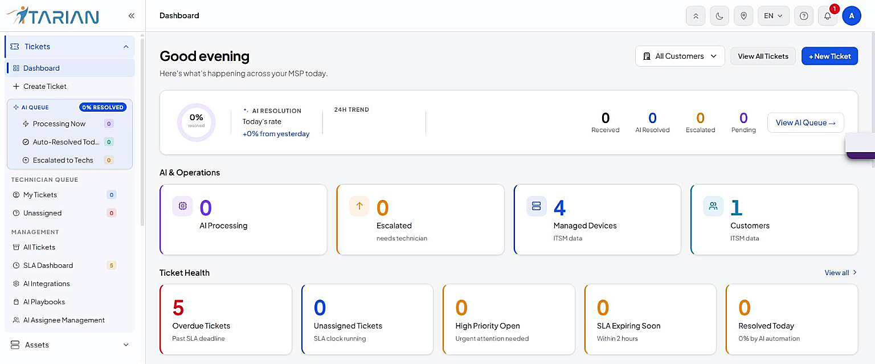Click the SLA Dashboard count badge 5
Viewport: 875px width, 364px height.
pos(112,265)
